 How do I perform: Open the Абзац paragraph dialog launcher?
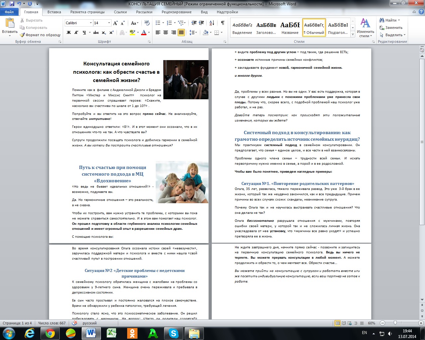pyautogui.click(x=225, y=42)
